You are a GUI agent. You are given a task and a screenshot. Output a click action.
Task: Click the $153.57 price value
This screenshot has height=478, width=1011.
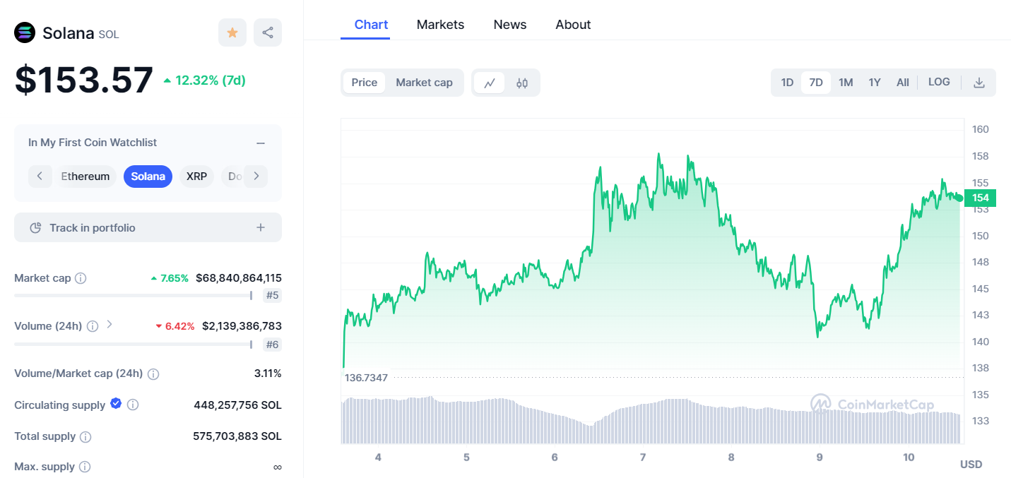84,80
